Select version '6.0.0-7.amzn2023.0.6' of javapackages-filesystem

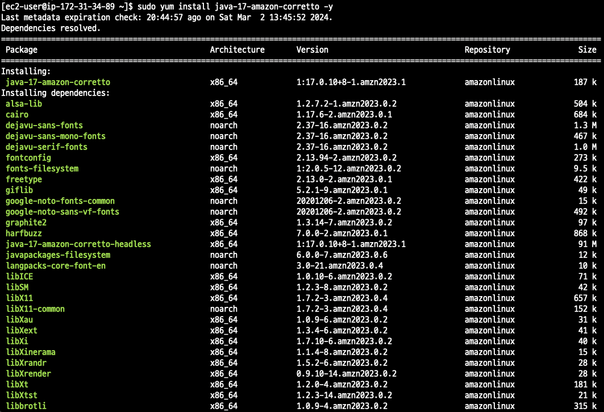tap(341, 255)
